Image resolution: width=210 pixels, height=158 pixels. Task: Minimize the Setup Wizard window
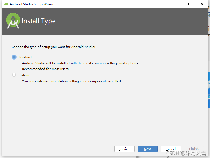click(178, 4)
